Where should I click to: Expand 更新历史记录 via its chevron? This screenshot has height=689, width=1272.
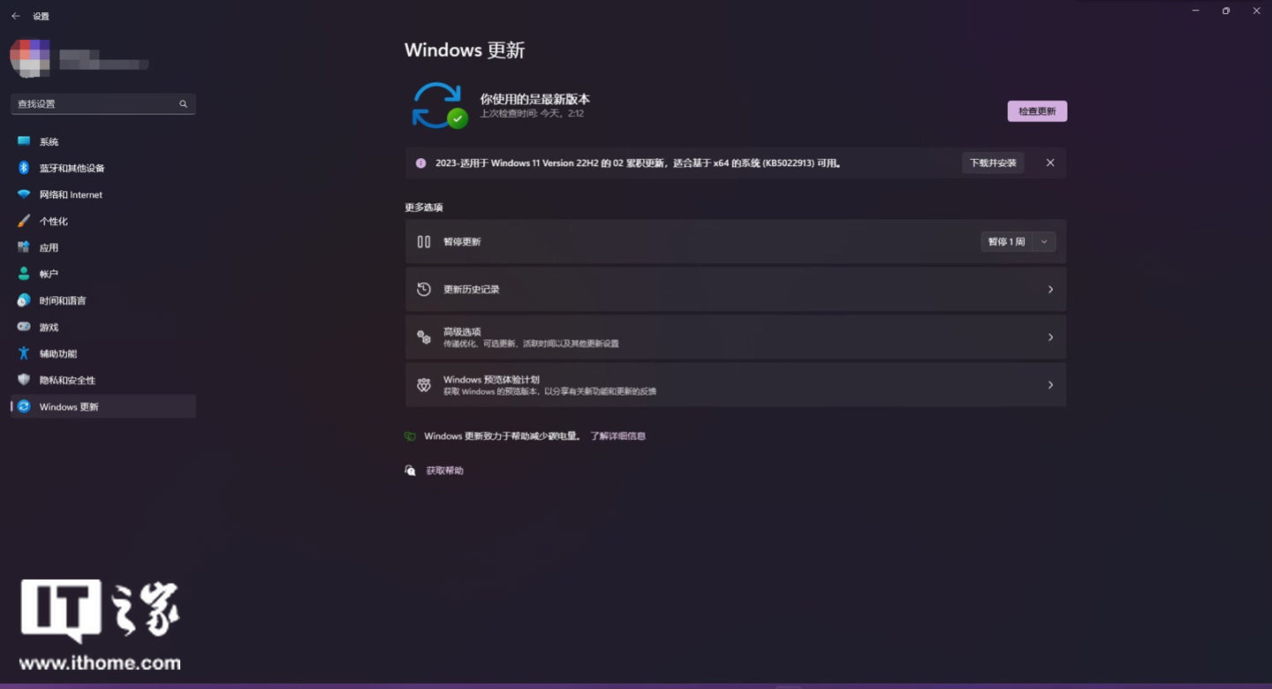[x=1050, y=290]
